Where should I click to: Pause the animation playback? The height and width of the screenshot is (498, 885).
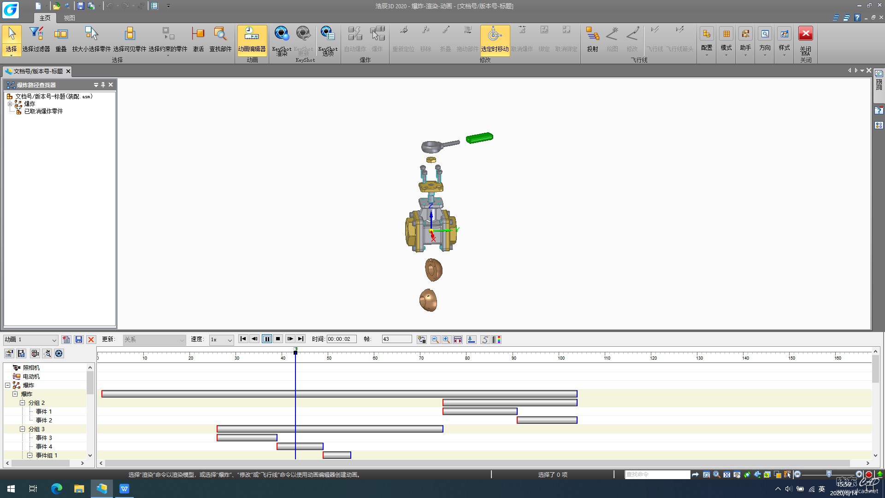(267, 339)
